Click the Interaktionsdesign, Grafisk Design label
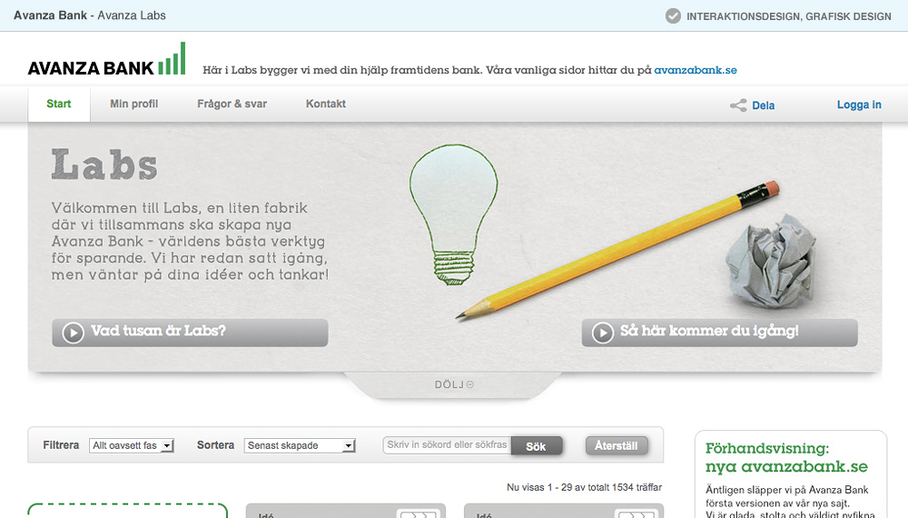The width and height of the screenshot is (908, 518). (789, 16)
